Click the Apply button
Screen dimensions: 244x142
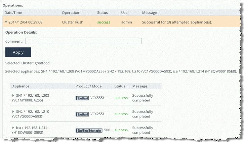(x=18, y=52)
